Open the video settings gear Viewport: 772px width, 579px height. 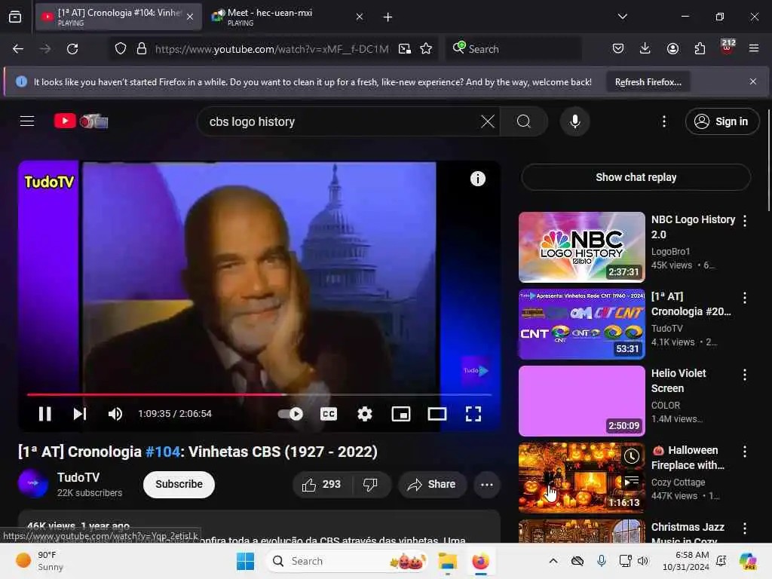tap(364, 414)
